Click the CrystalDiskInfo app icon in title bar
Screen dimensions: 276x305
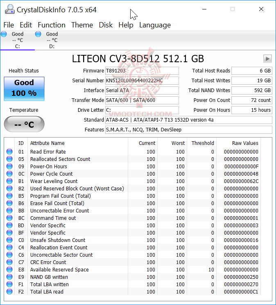click(10, 9)
